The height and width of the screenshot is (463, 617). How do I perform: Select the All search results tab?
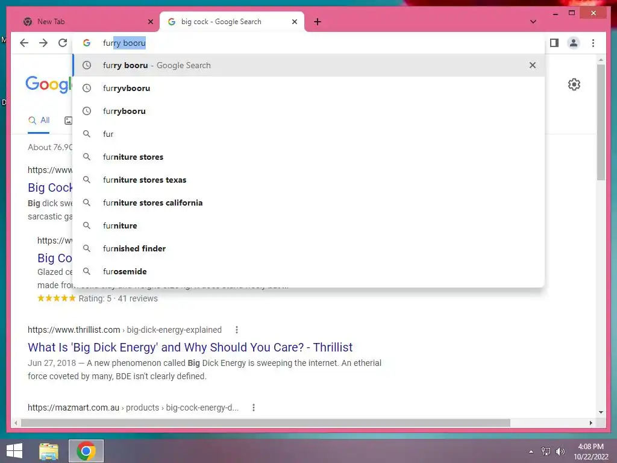tap(39, 121)
